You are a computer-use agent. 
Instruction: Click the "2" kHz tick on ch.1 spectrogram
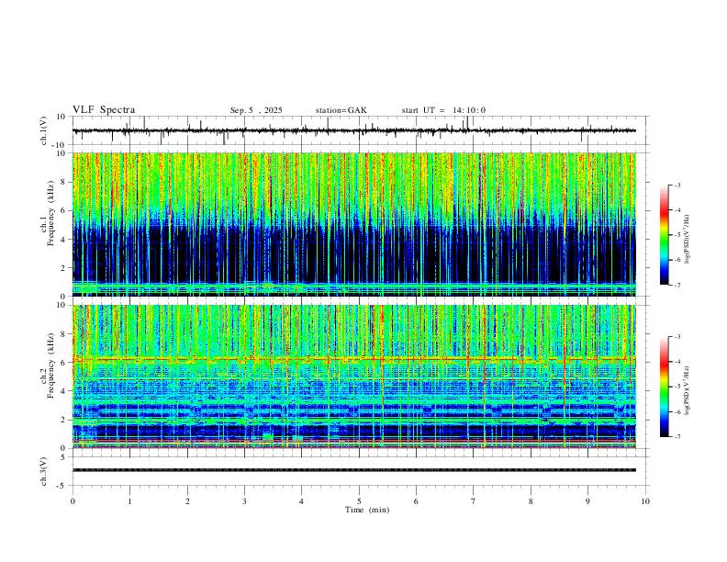click(64, 268)
